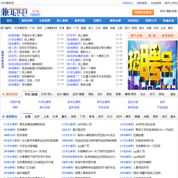Show banner slide 3 via carousel indicator

click(x=173, y=87)
